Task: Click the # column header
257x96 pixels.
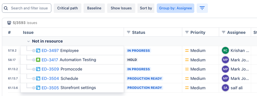Action: click(9, 33)
